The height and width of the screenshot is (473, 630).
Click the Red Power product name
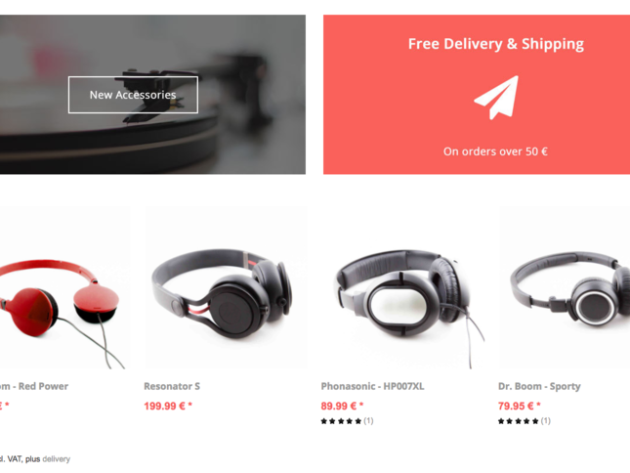pyautogui.click(x=34, y=386)
